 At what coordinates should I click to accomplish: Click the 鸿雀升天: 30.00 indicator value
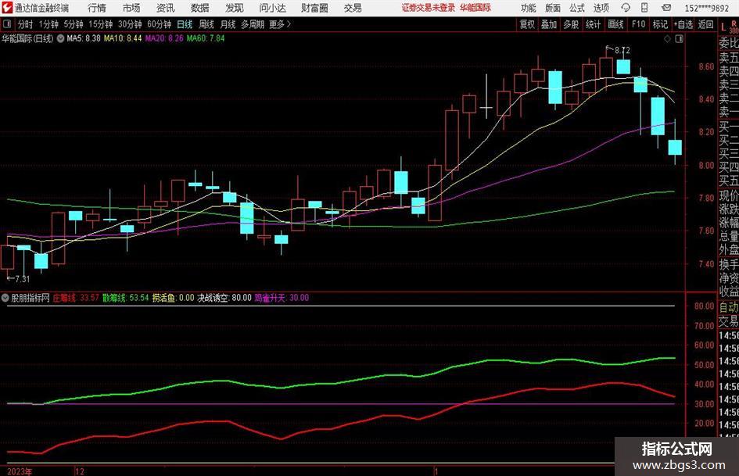point(282,298)
